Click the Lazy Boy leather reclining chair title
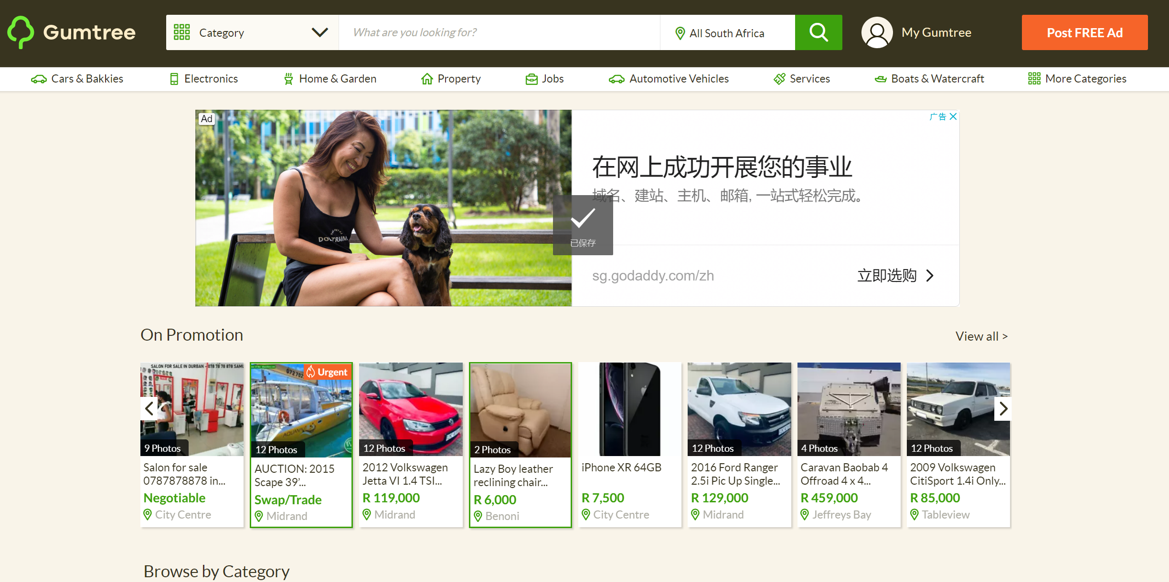1169x582 pixels. coord(513,476)
